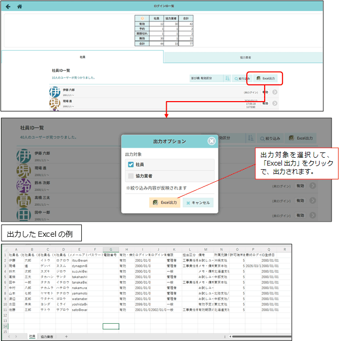Select the 社員 tab
339x341 pixels.
[x=82, y=57]
